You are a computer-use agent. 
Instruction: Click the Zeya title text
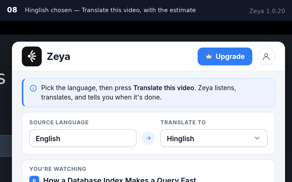(x=58, y=57)
